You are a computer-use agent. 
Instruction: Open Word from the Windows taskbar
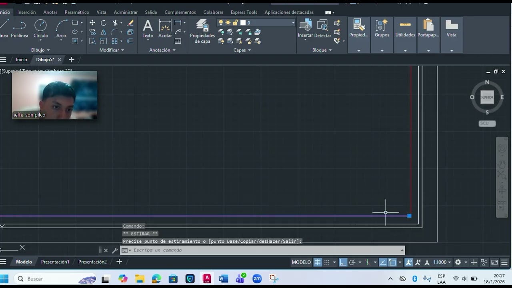click(223, 279)
